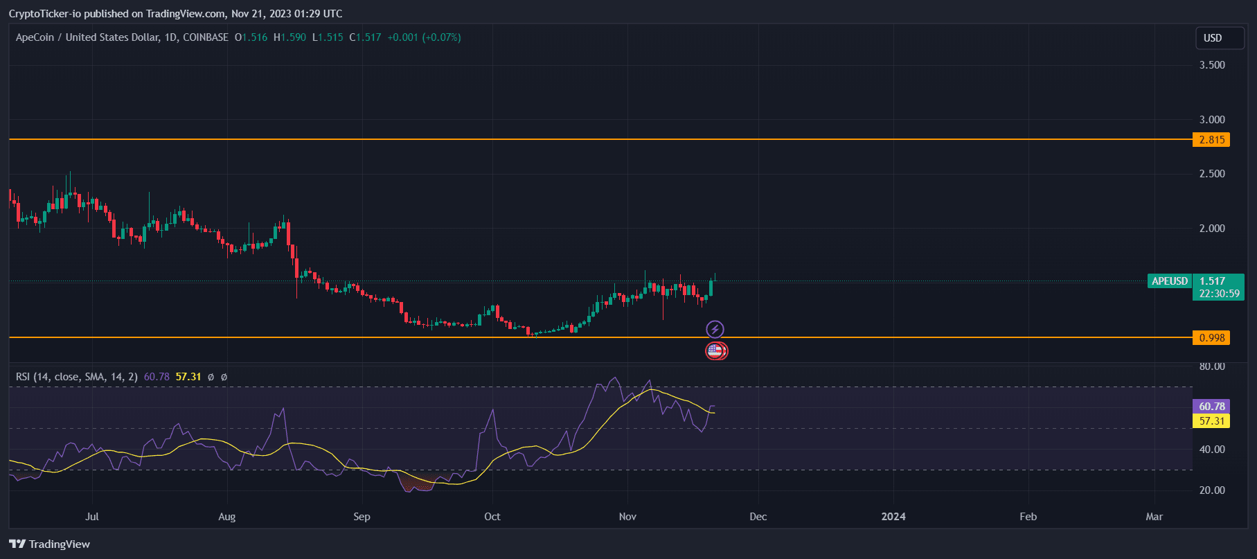Image resolution: width=1257 pixels, height=559 pixels.
Task: Click the 3.500 price axis label
Action: [x=1212, y=65]
